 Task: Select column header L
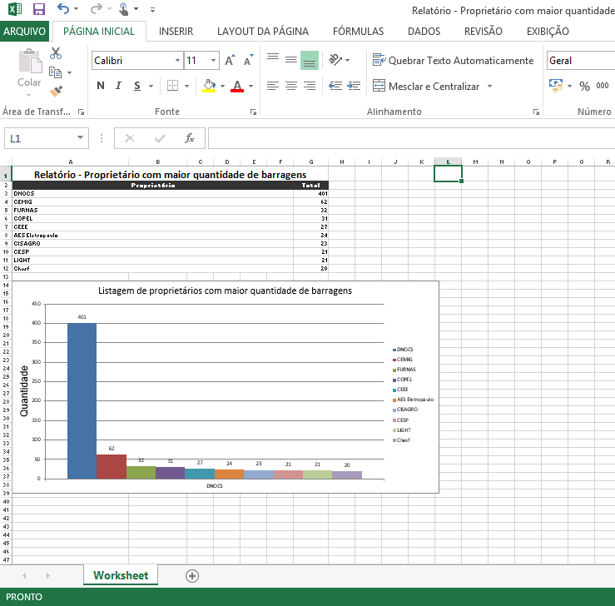(x=448, y=161)
